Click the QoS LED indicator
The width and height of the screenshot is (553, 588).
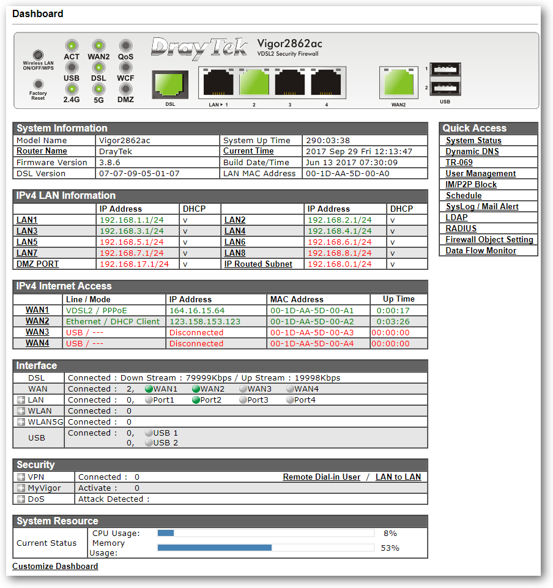(125, 46)
